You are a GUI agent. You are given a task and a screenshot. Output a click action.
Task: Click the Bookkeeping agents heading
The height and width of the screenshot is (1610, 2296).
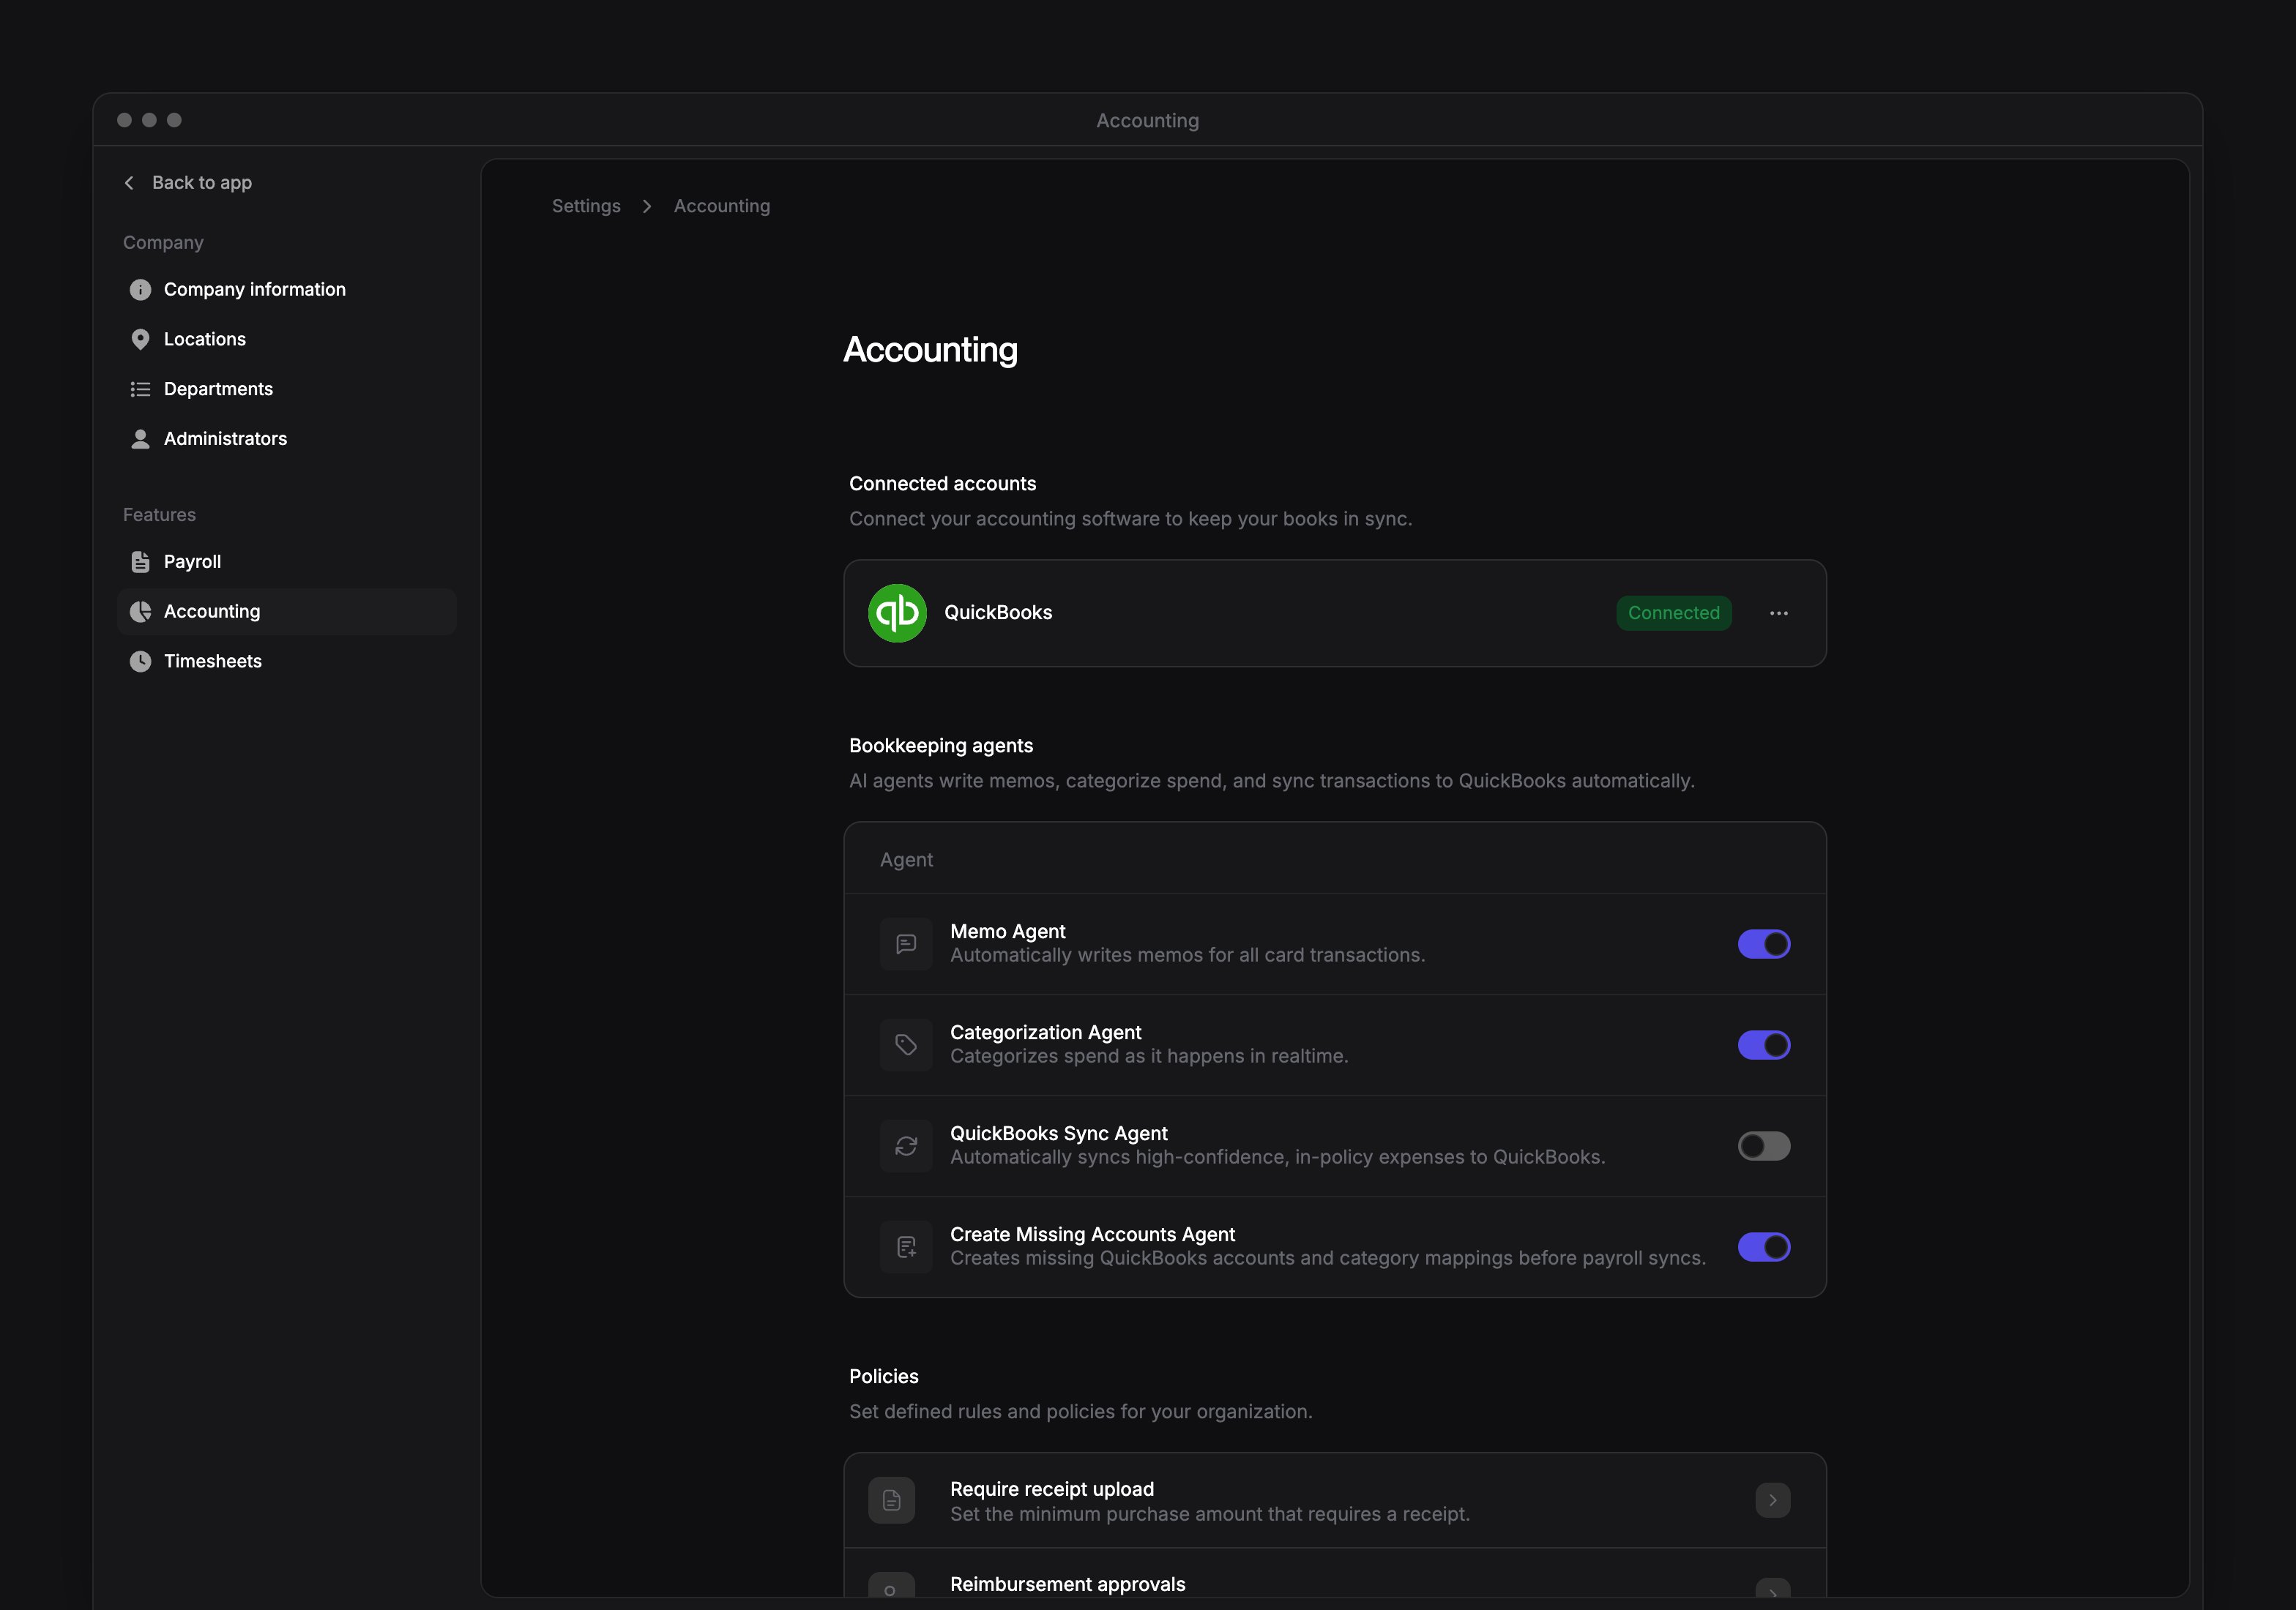940,746
